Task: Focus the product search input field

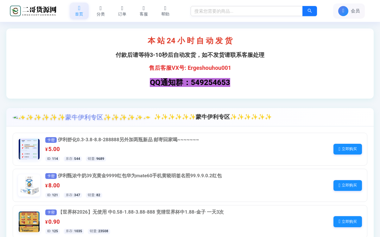Action: pos(247,11)
